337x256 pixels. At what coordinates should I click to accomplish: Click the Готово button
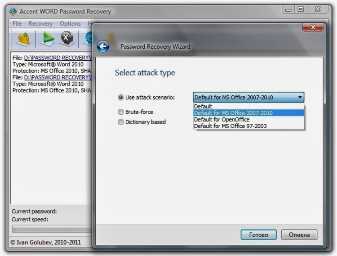tap(258, 234)
